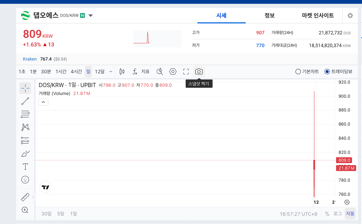Take a chart snapshot with camera icon
This screenshot has height=224, width=362.
coord(199,72)
